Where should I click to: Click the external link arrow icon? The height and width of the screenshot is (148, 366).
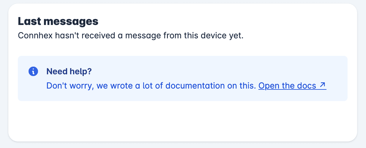pyautogui.click(x=323, y=86)
